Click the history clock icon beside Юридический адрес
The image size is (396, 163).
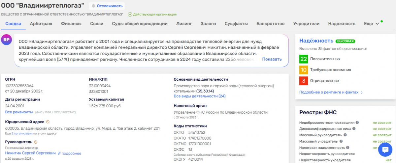[x=48, y=122]
